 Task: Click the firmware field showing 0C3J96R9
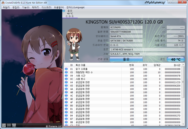[x=126, y=27]
